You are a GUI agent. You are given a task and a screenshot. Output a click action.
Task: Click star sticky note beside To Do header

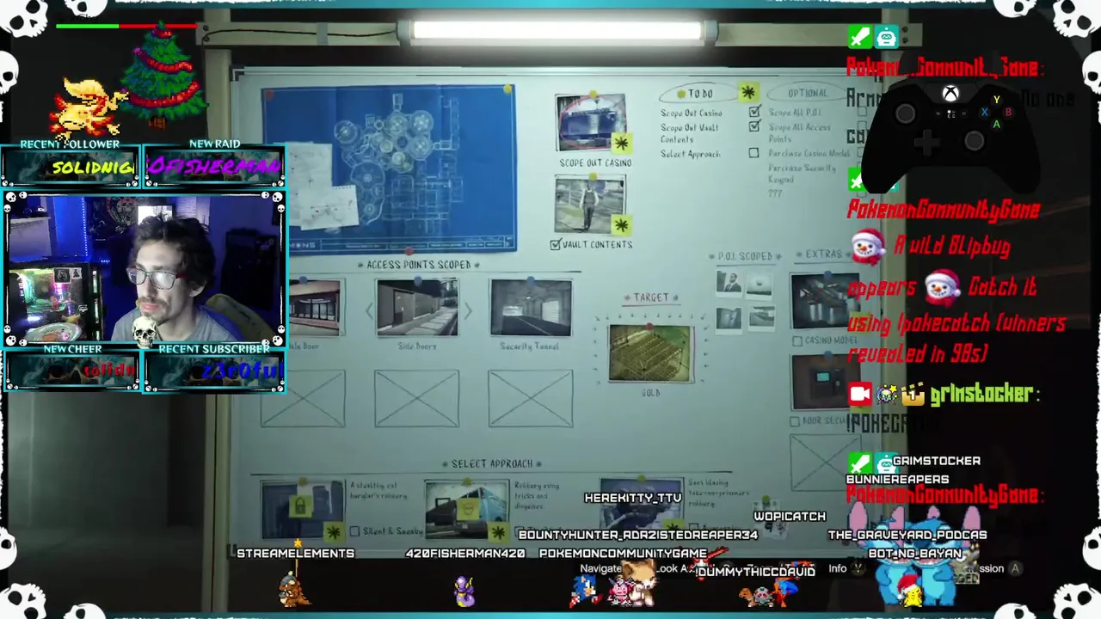point(747,92)
